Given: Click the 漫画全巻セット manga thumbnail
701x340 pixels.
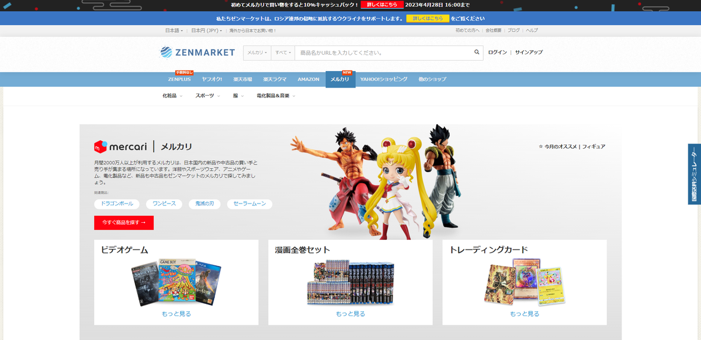Looking at the screenshot, I should tap(350, 282).
